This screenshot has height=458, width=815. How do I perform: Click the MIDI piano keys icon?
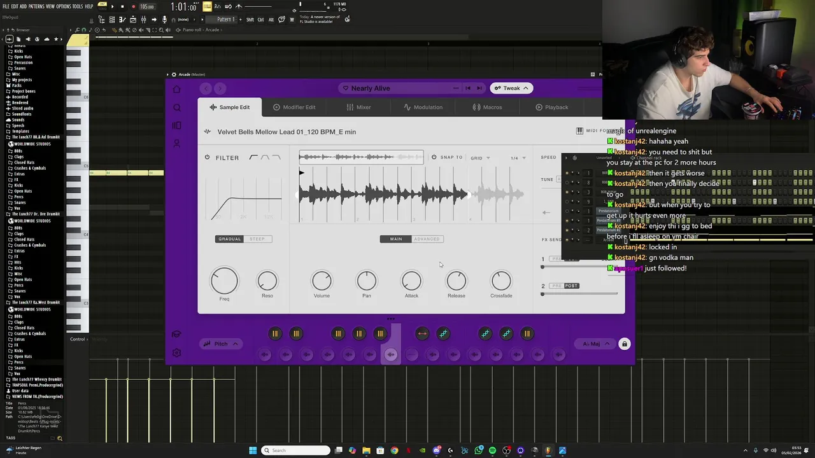click(x=579, y=131)
